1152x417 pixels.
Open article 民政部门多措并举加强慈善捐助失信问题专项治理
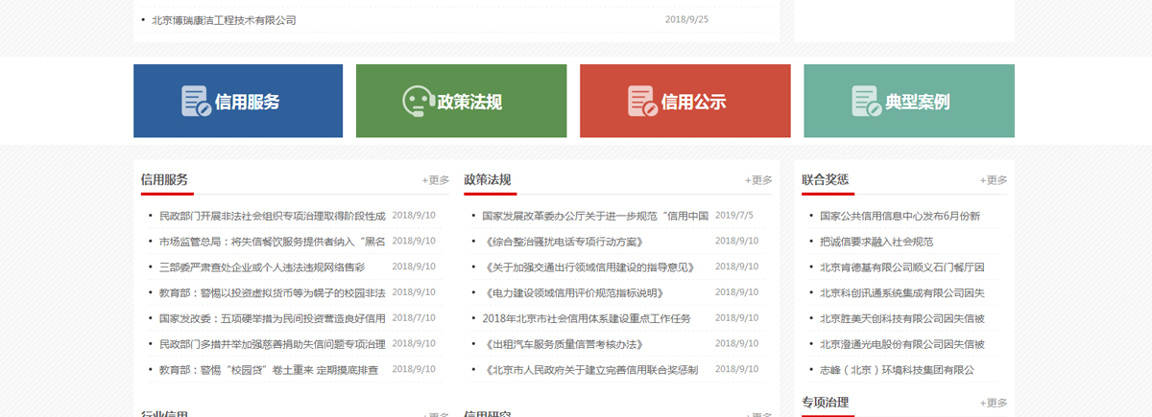click(x=273, y=343)
